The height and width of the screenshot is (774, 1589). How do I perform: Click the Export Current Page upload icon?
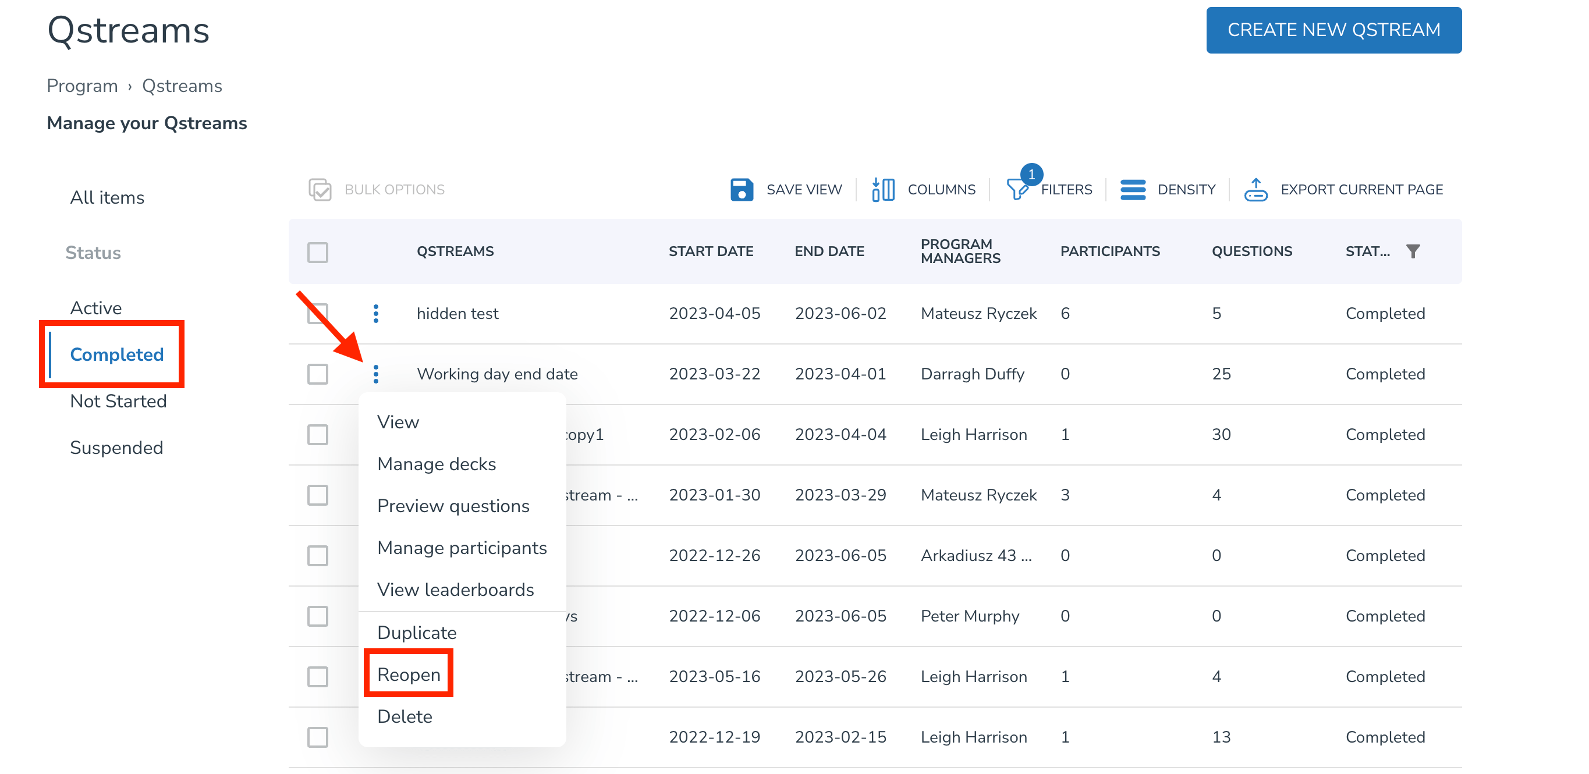coord(1255,189)
